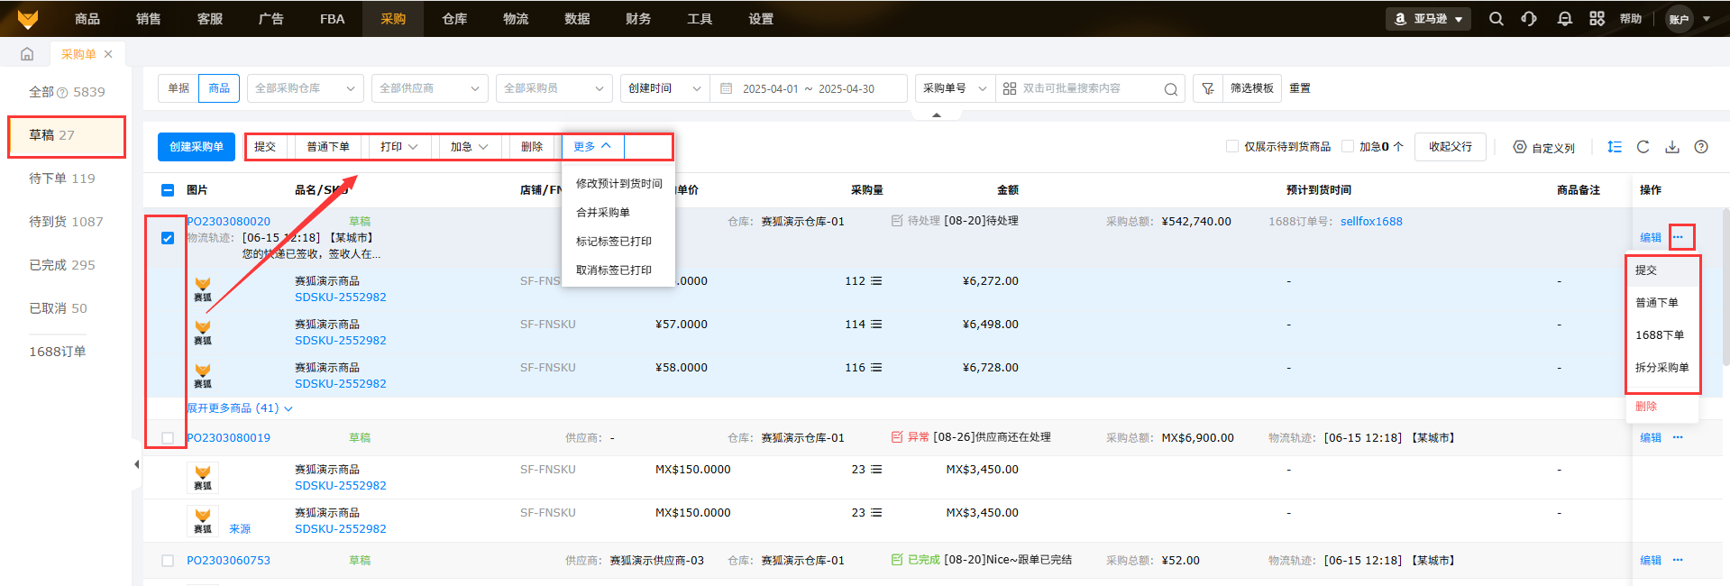Viewport: 1730px width, 586px height.
Task: Open the 全部供应商 dropdown
Action: pyautogui.click(x=430, y=88)
